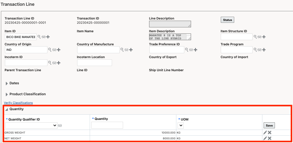Edit the GROSS WEIGHT row with pencil icon

[x=265, y=132]
